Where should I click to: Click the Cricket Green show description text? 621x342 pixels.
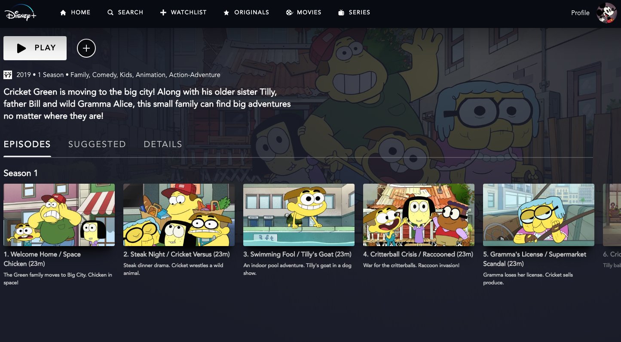coord(147,104)
